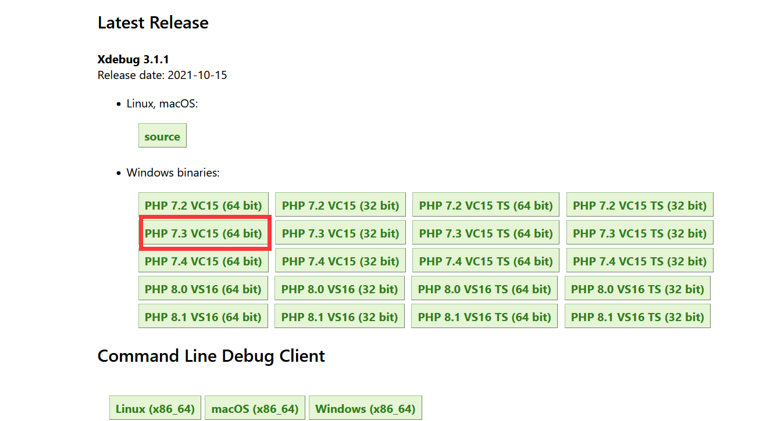The height and width of the screenshot is (421, 763).
Task: Click the Command Line Debug Client heading
Action: tap(211, 355)
